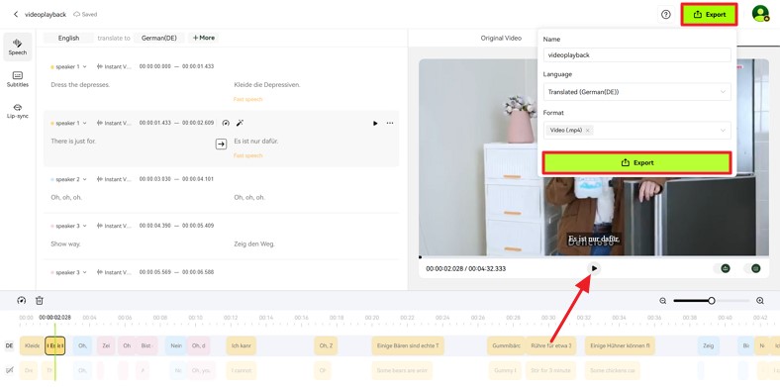Click Instant Voice icon in 'Oh, oh, oh.' row
780x387 pixels.
100,179
